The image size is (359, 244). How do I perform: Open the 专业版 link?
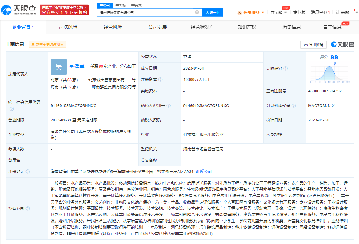click(x=299, y=12)
